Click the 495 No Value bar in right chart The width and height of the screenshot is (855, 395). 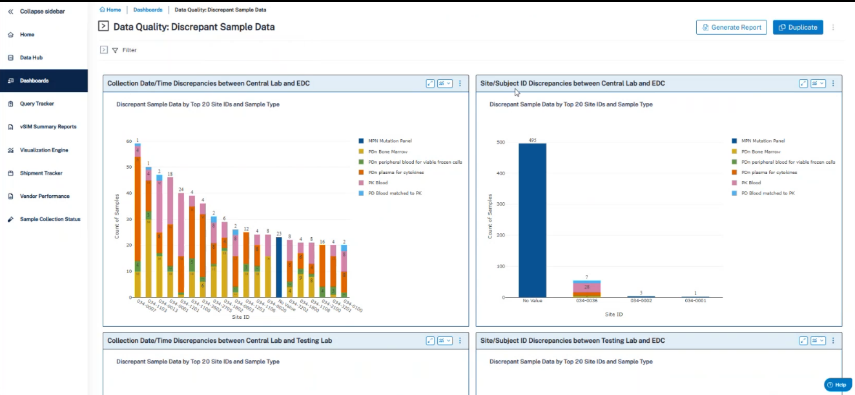click(532, 220)
